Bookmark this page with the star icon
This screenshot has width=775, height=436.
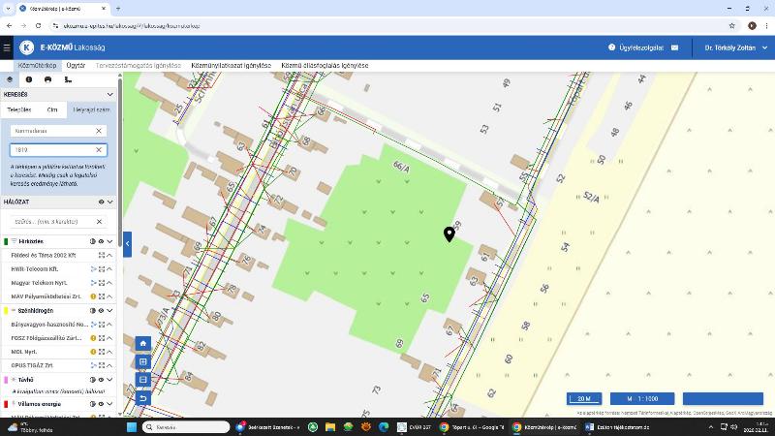732,26
